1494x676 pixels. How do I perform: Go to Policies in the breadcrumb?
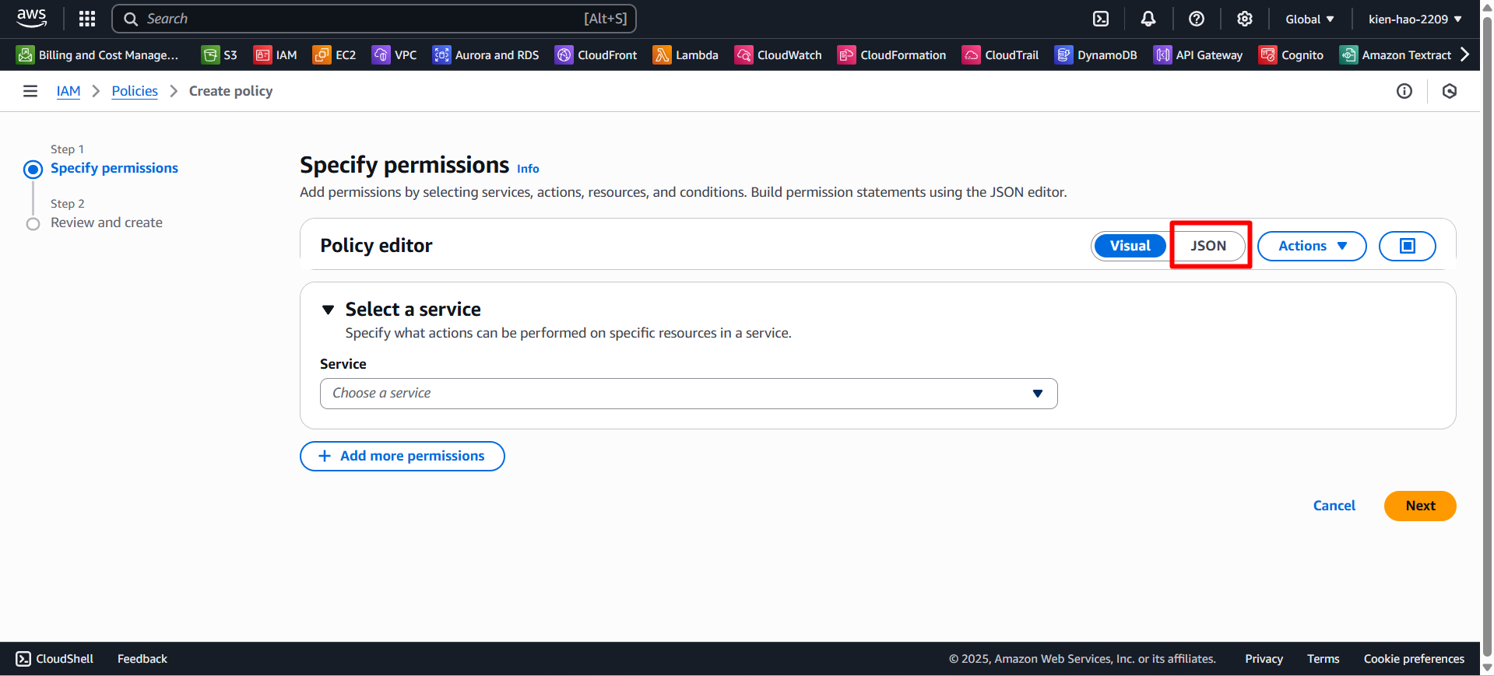coord(135,91)
